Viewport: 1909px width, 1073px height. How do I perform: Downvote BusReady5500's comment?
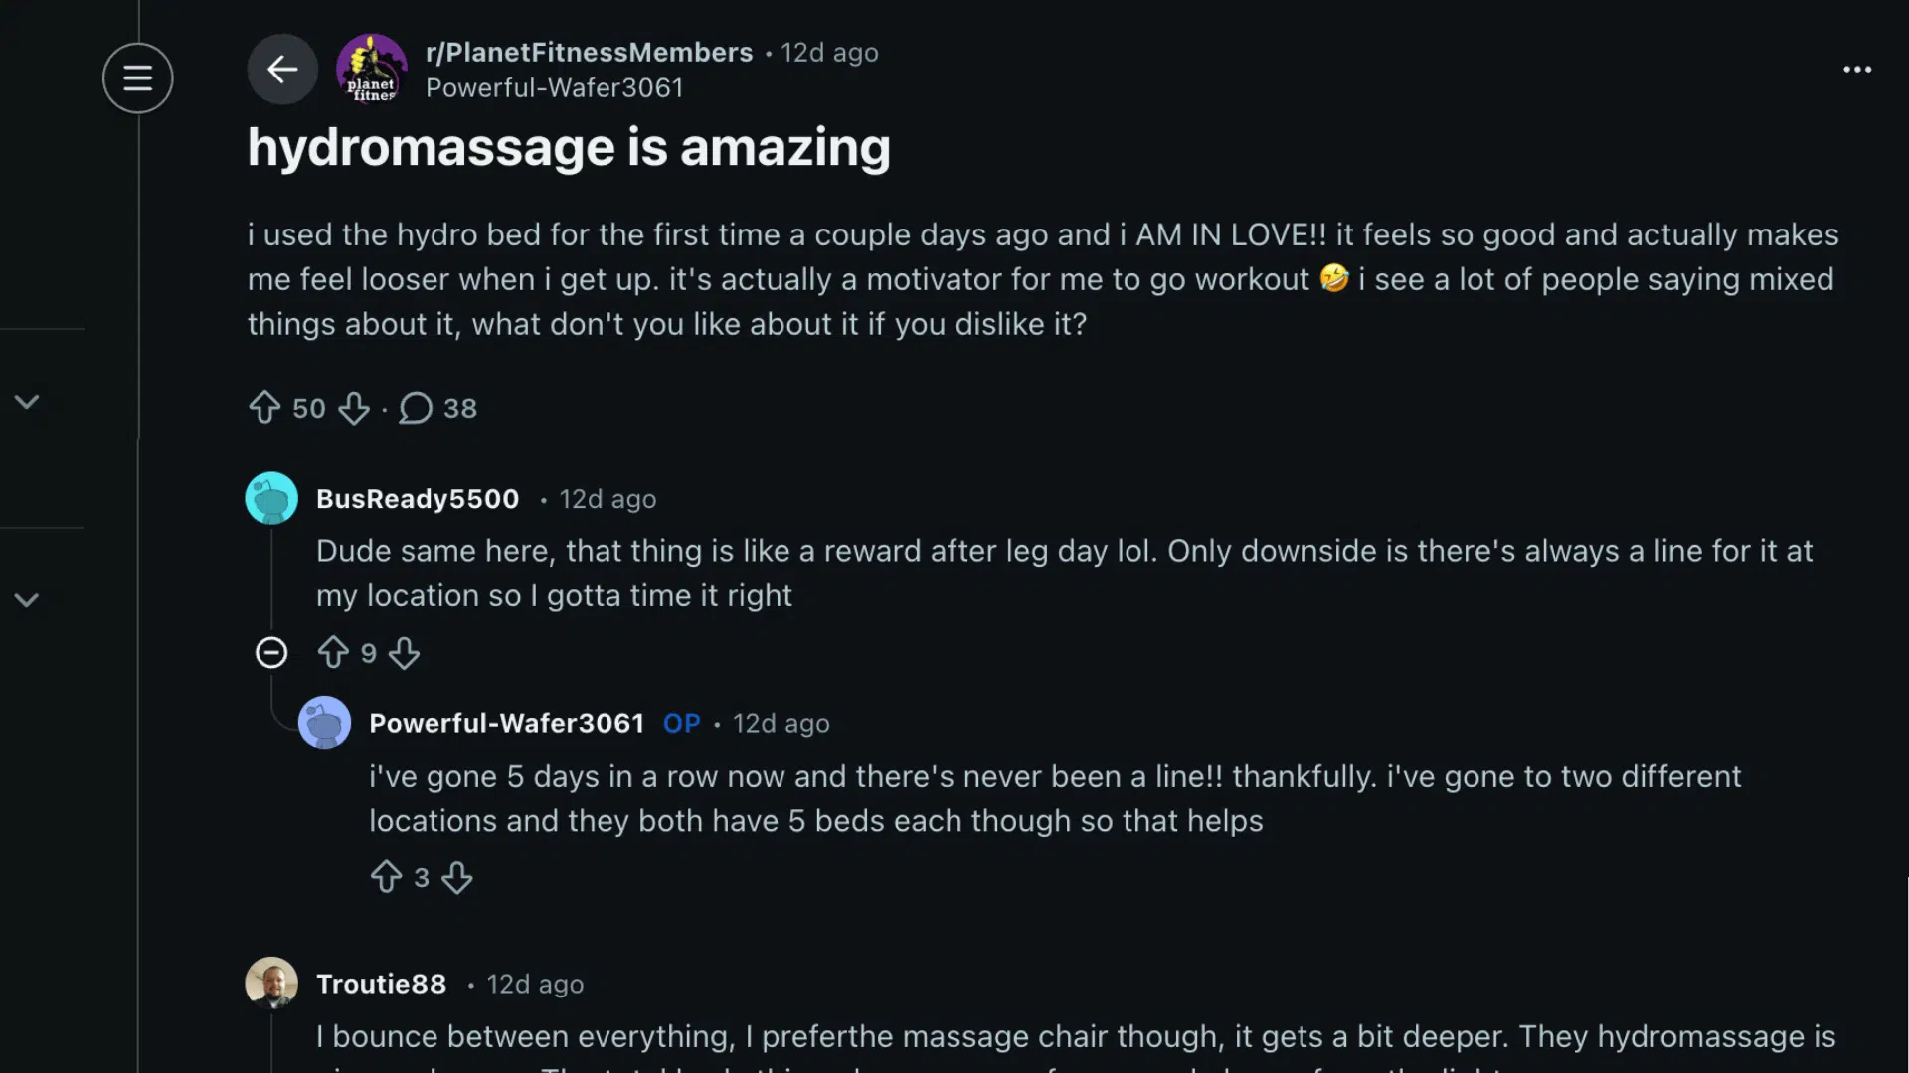(404, 653)
